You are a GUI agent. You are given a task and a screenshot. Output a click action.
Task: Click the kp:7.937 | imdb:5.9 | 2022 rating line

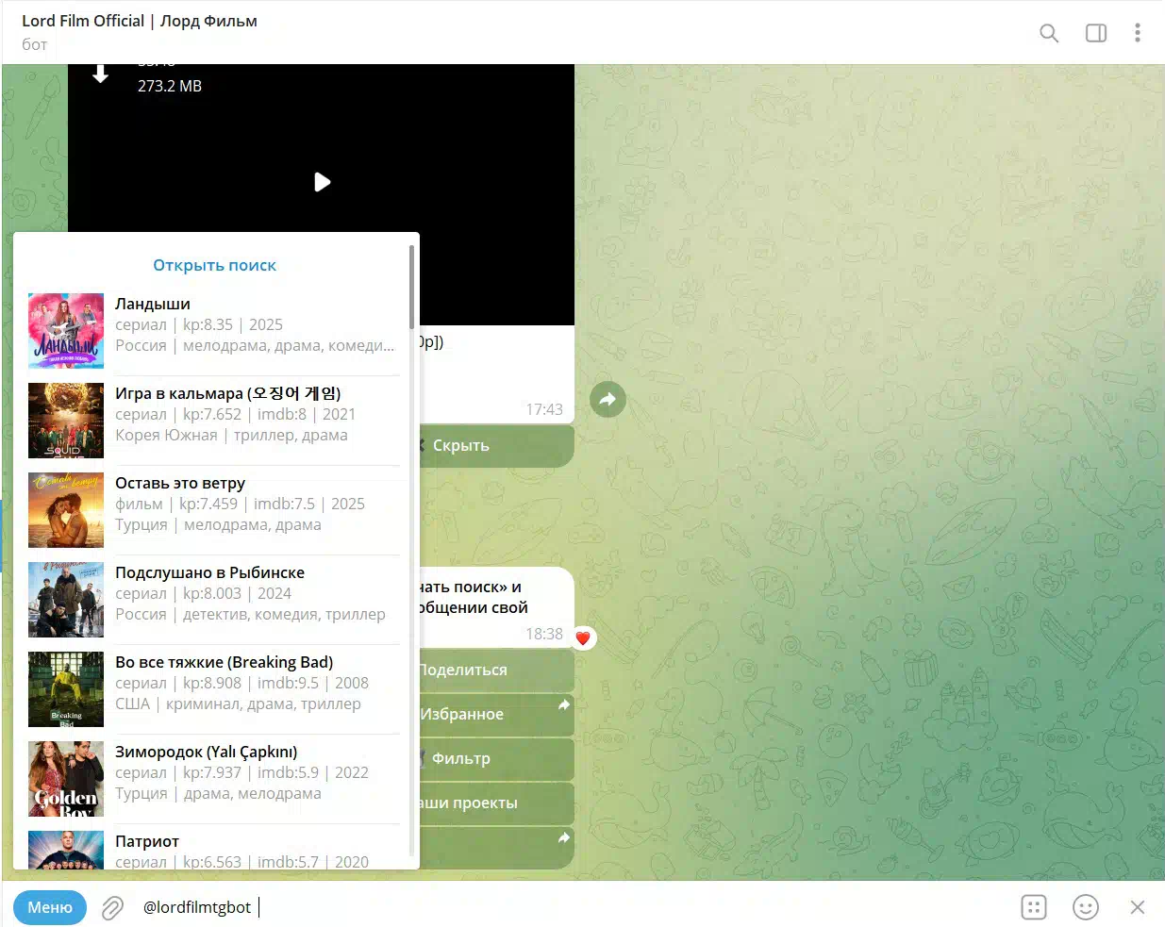241,772
